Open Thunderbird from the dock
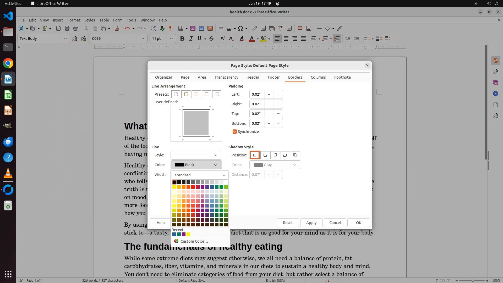Screen dimensions: 503x283 tap(8, 142)
